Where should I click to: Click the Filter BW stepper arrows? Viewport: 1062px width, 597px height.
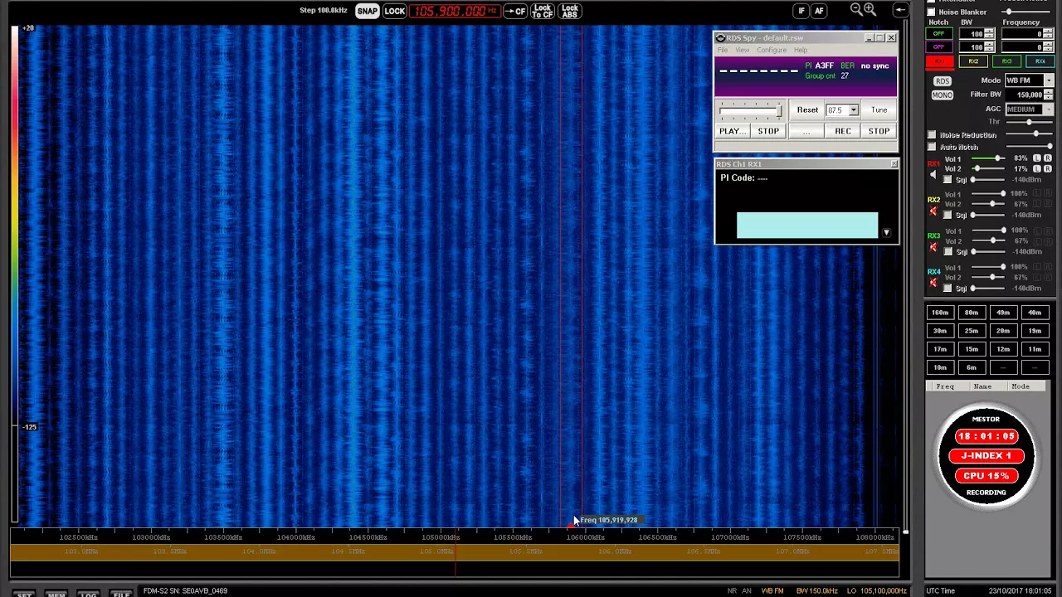[1049, 95]
